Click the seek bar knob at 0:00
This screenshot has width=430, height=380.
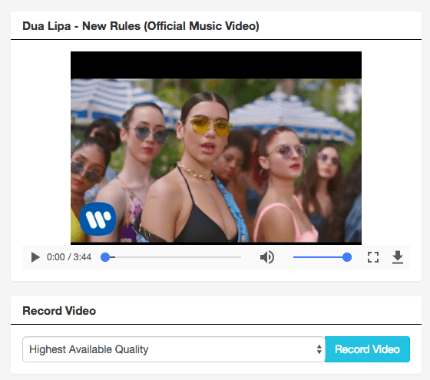click(x=105, y=257)
